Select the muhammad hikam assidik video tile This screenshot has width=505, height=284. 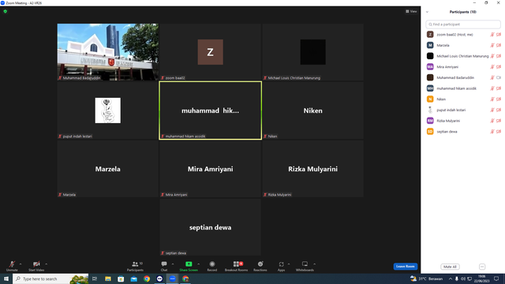[x=211, y=110]
